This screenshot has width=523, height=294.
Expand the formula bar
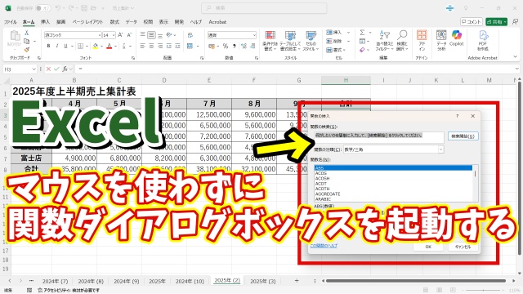(517, 69)
